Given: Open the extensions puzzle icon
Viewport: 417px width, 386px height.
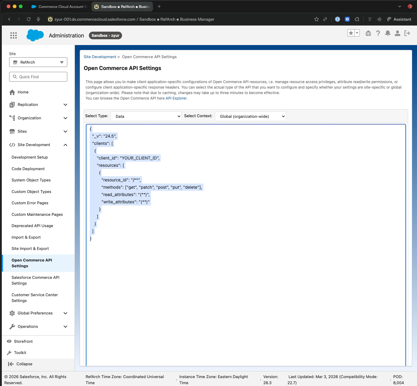Looking at the screenshot, I should point(357,19).
